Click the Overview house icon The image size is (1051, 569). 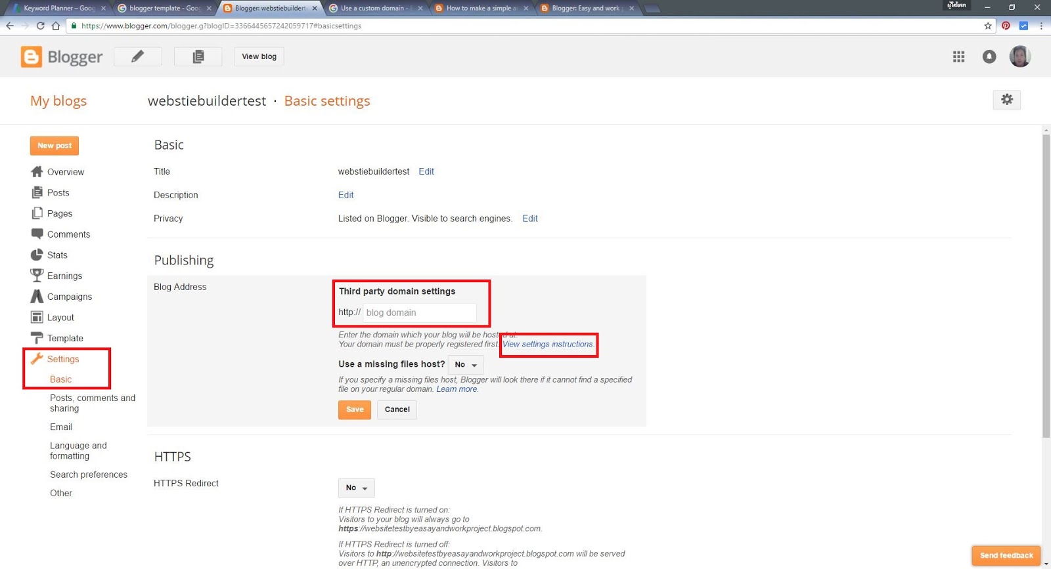point(37,172)
